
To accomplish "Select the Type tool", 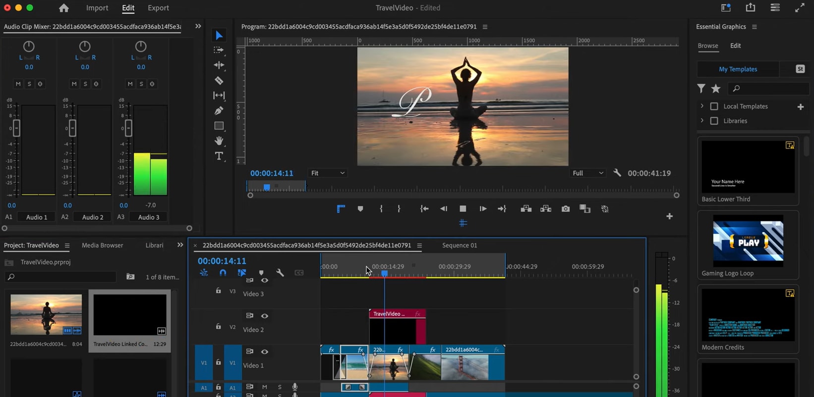I will click(219, 156).
